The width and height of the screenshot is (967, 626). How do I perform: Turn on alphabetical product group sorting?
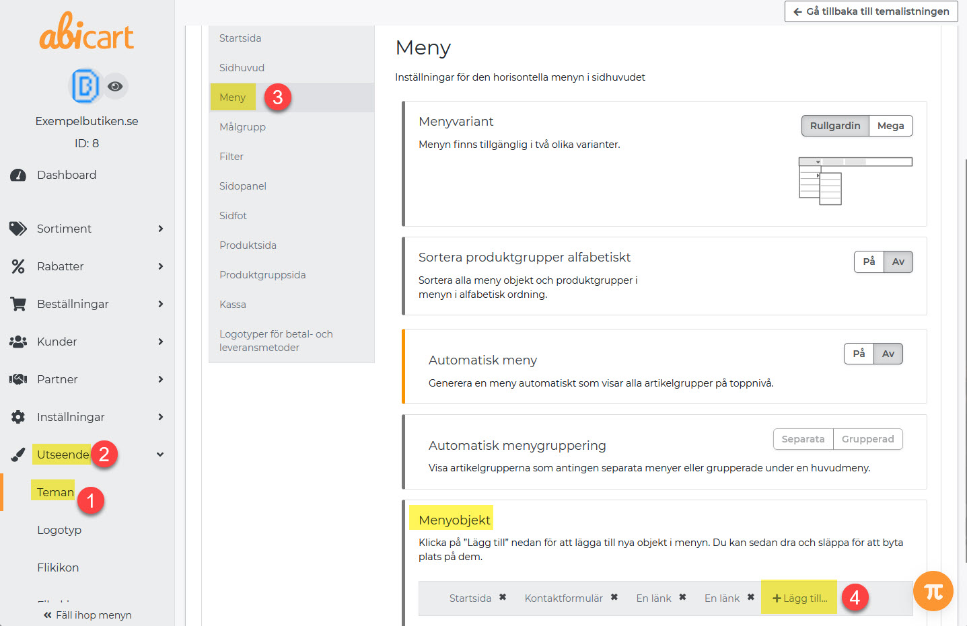pos(869,262)
